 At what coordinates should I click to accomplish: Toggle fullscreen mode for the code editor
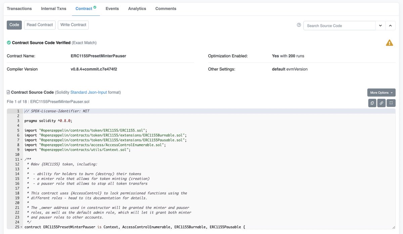(391, 103)
